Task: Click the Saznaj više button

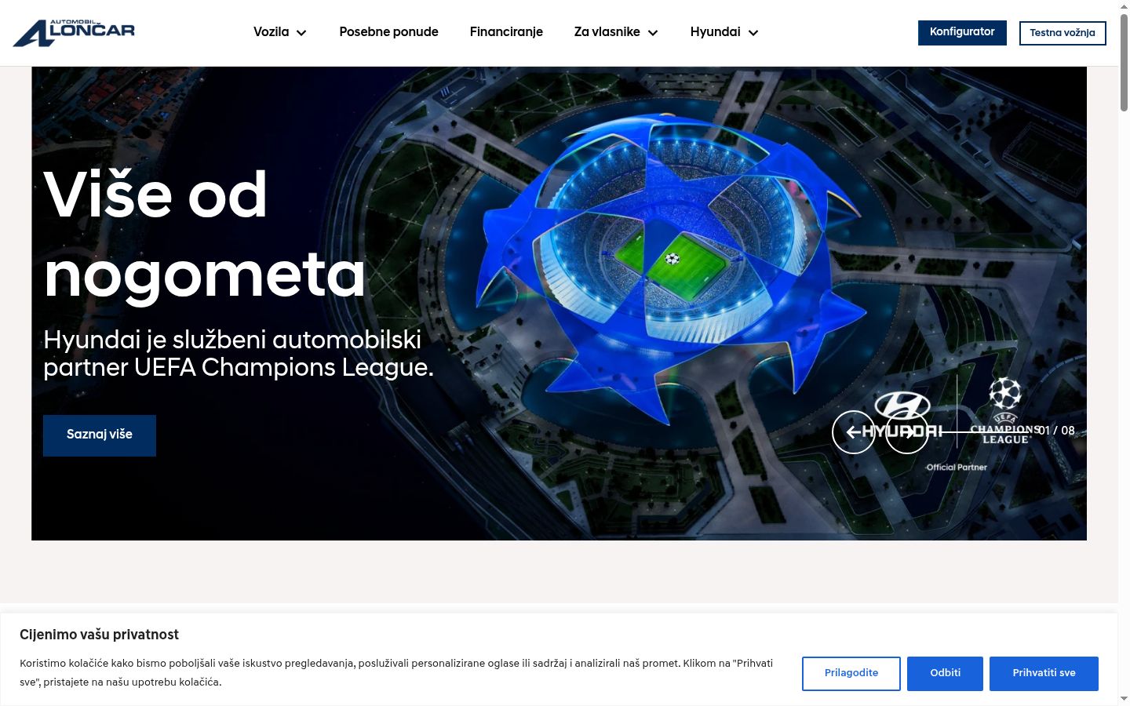Action: [x=100, y=435]
